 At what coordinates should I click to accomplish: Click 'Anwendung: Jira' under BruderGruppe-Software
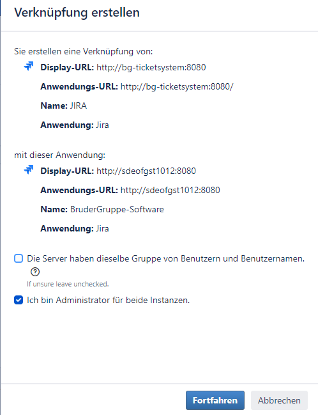click(75, 228)
